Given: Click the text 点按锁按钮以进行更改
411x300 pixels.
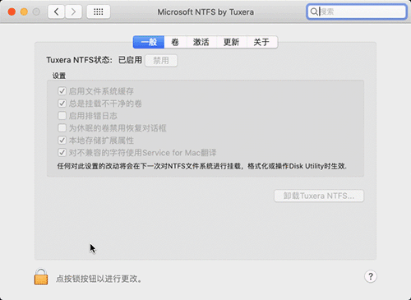Looking at the screenshot, I should (x=99, y=279).
